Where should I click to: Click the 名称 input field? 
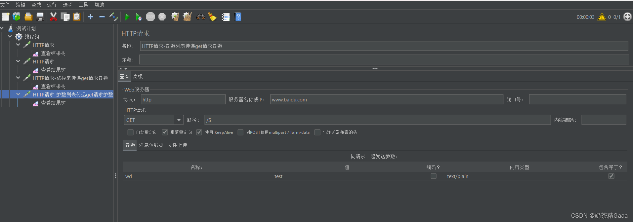[x=384, y=46]
